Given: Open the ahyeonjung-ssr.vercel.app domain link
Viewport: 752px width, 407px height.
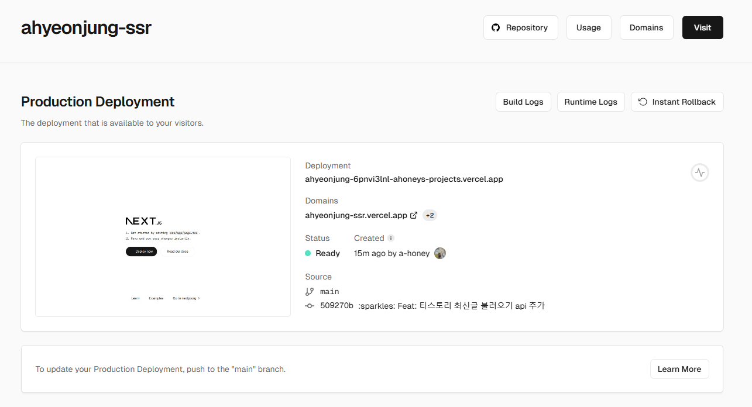Looking at the screenshot, I should point(356,215).
